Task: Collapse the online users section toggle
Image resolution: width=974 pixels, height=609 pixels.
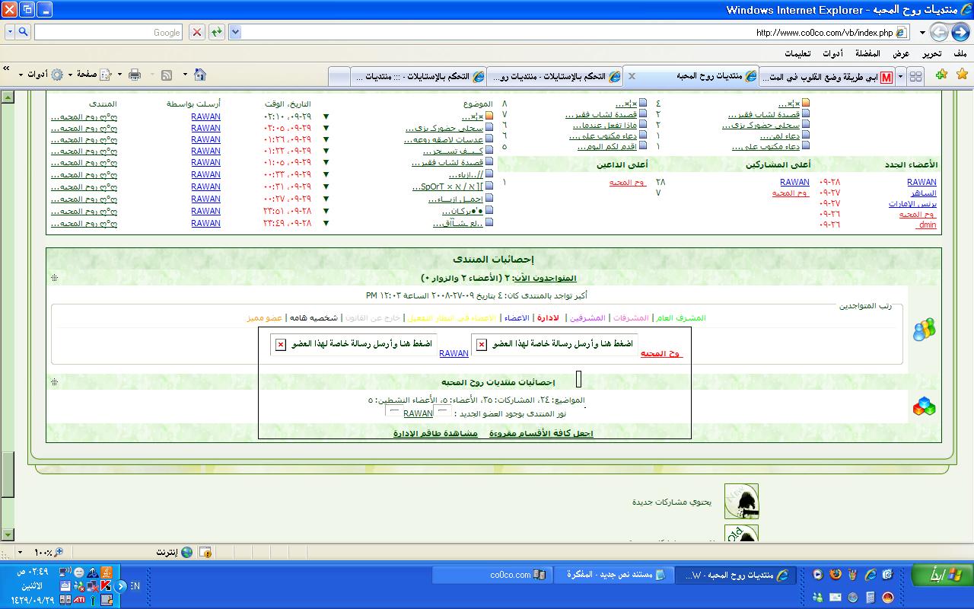Action: 54,278
